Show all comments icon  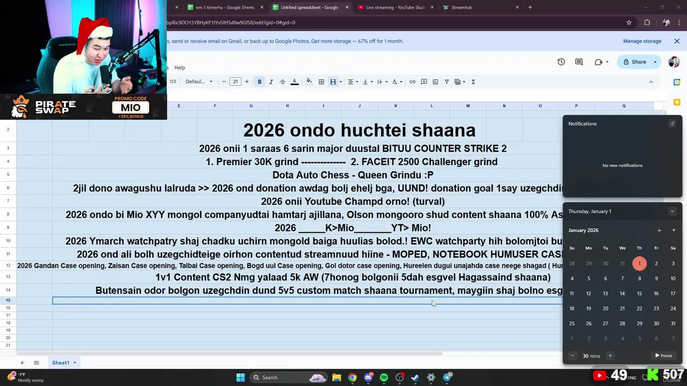point(579,62)
